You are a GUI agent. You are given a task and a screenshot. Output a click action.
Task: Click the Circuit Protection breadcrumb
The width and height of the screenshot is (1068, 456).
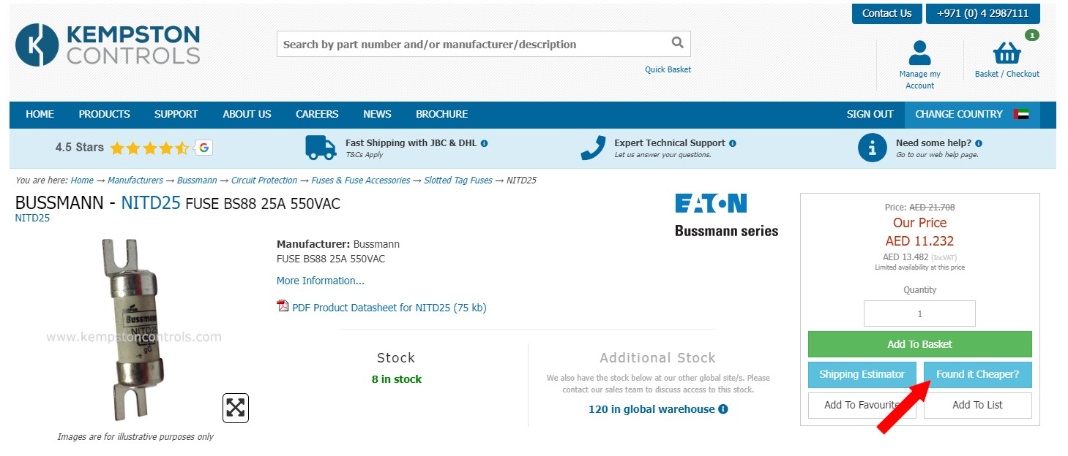tap(264, 180)
